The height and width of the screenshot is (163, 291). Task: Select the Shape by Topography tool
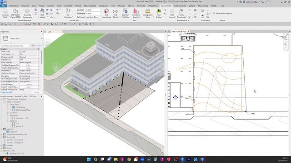tap(27, 13)
